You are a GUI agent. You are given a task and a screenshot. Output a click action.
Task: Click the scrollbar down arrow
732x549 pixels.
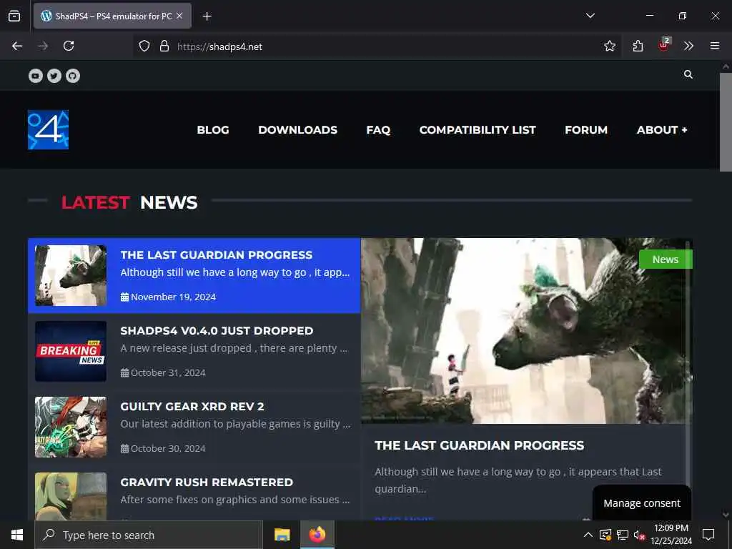pyautogui.click(x=726, y=515)
